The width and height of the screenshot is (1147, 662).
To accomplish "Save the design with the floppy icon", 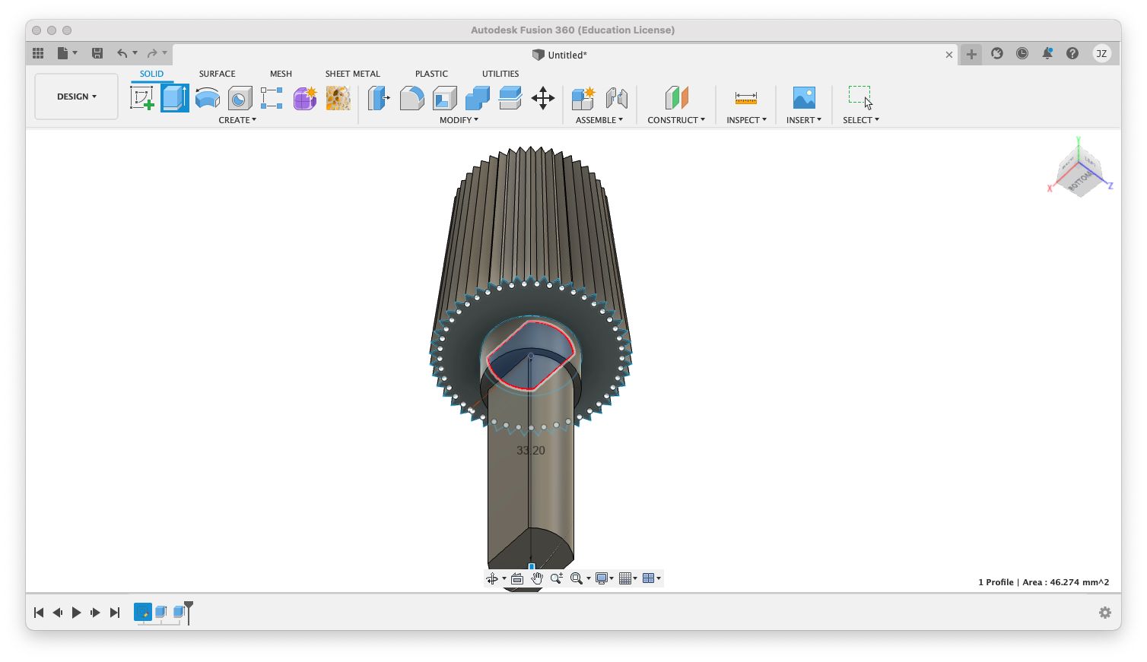I will coord(97,53).
